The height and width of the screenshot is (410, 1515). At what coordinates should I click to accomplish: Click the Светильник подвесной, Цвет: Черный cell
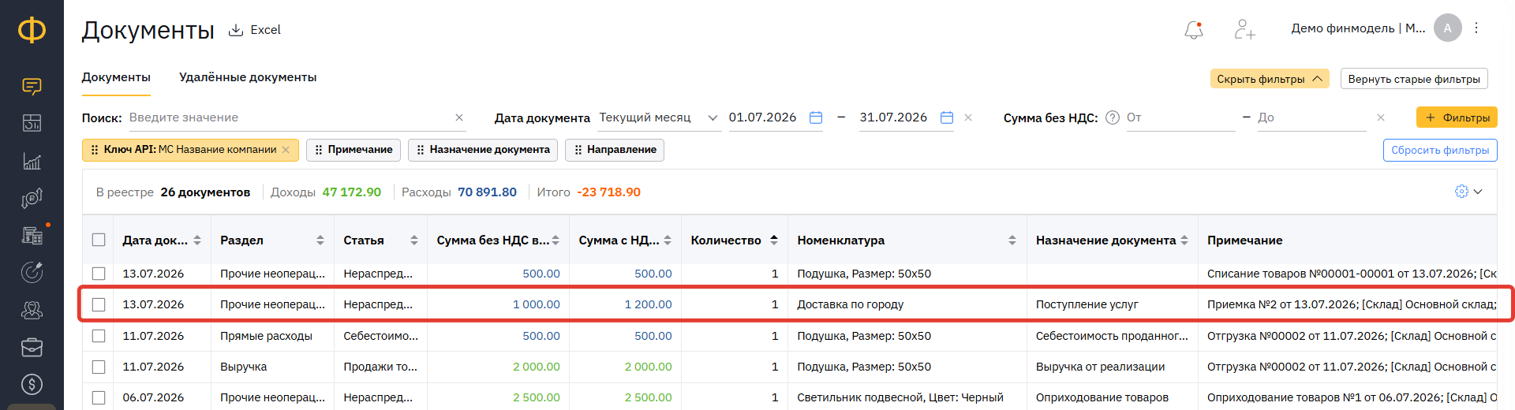pos(900,397)
